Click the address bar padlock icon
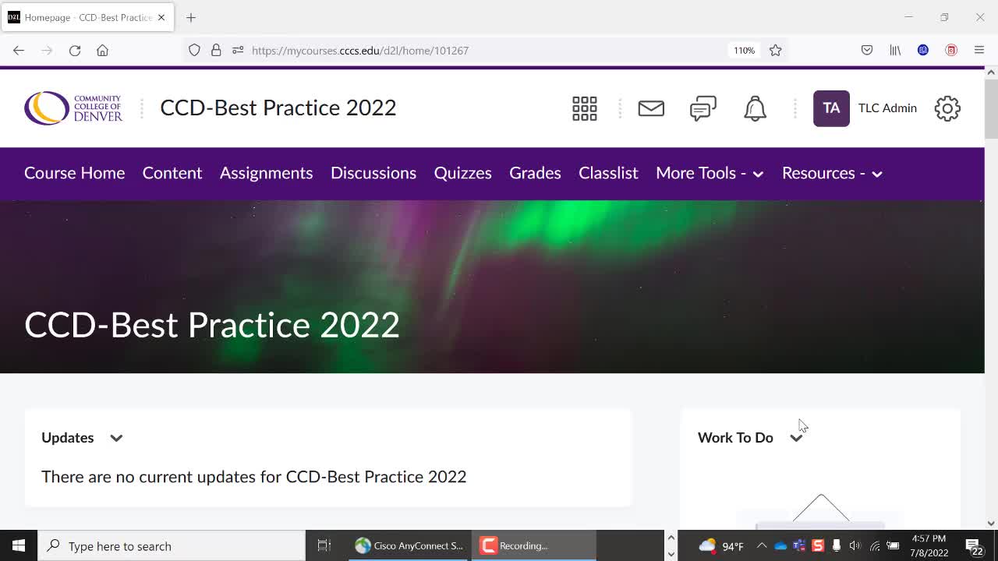Image resolution: width=998 pixels, height=561 pixels. click(x=216, y=51)
